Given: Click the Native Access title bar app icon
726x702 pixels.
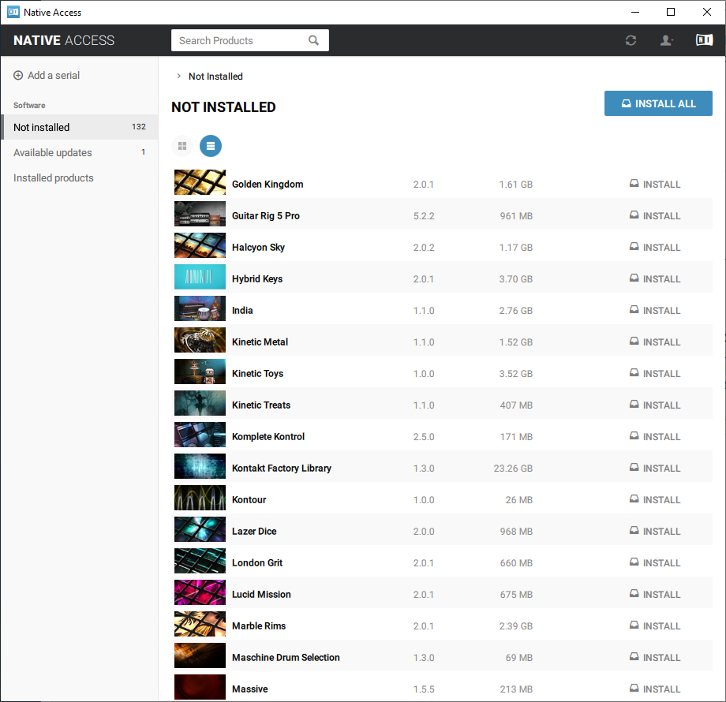Looking at the screenshot, I should (x=13, y=12).
